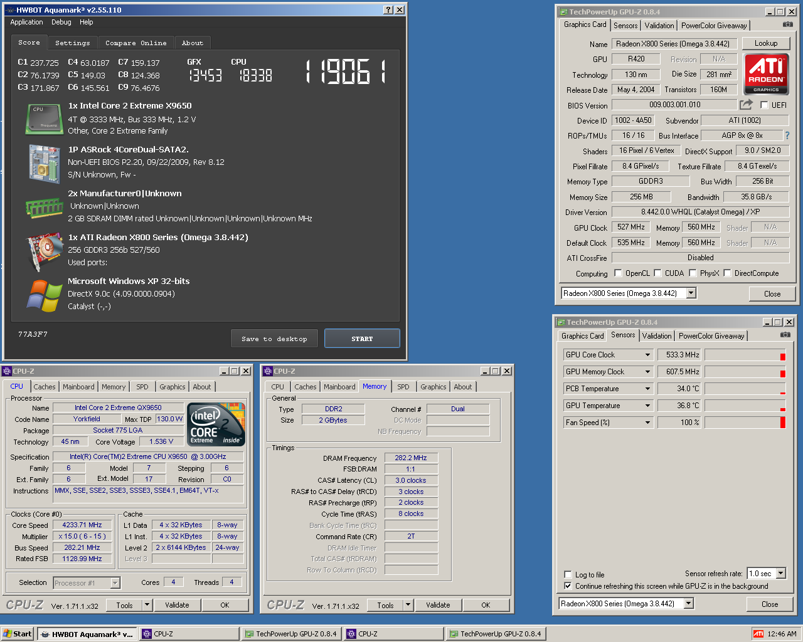This screenshot has width=803, height=642.
Task: Click OK button in right CPU-Z
Action: click(x=486, y=605)
